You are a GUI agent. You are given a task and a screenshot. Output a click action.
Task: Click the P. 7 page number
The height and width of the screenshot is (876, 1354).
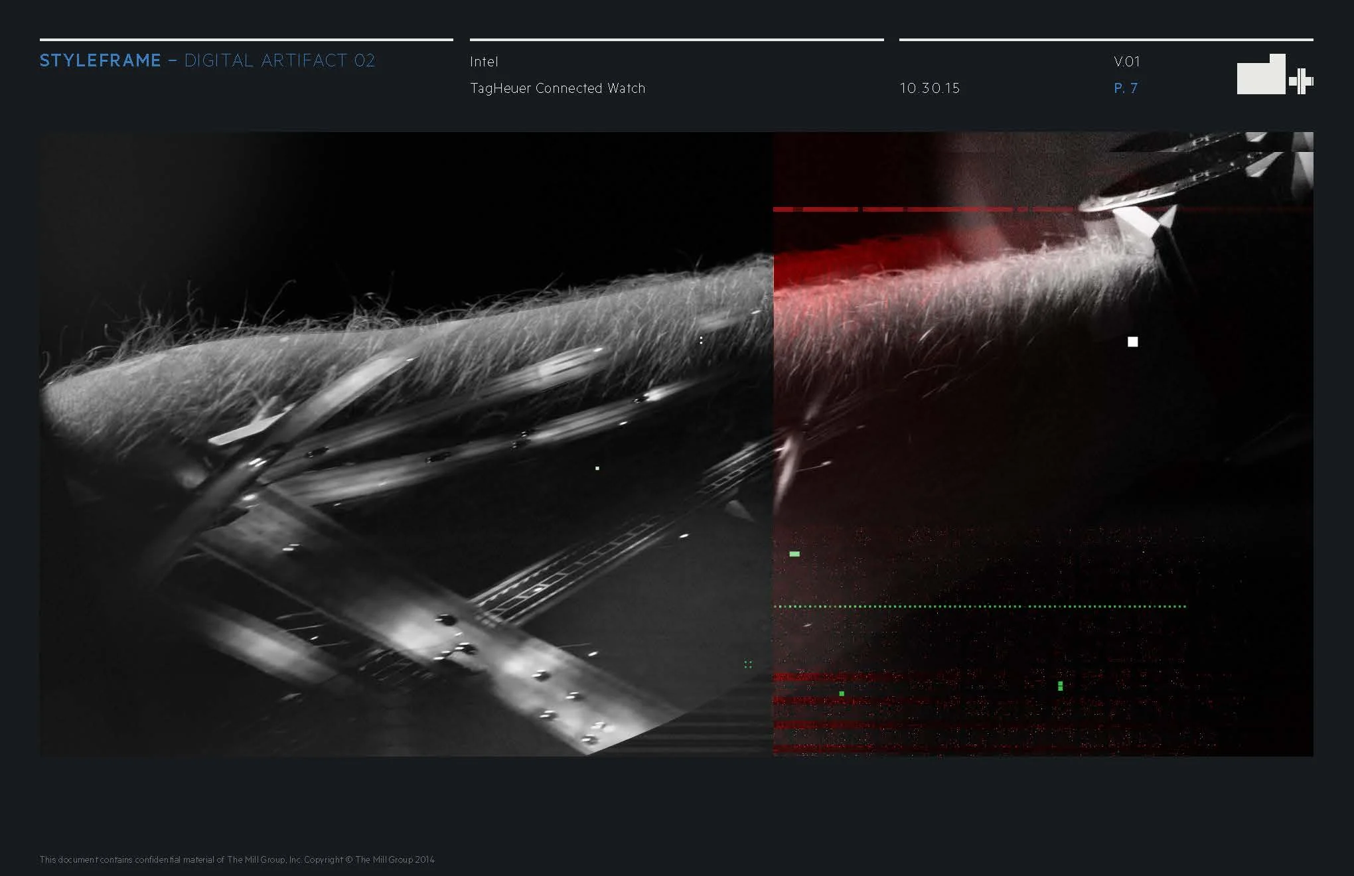click(1126, 88)
